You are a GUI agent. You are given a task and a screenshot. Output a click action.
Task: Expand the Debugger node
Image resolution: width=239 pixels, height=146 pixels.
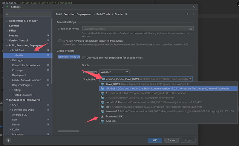(x=10, y=60)
